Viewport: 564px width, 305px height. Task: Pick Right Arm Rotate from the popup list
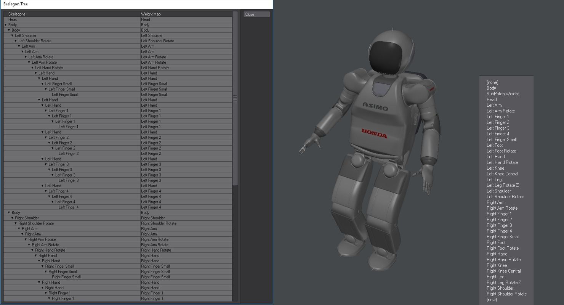(x=502, y=208)
